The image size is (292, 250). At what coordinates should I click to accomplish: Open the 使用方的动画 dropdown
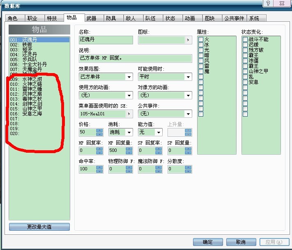pyautogui.click(x=129, y=95)
